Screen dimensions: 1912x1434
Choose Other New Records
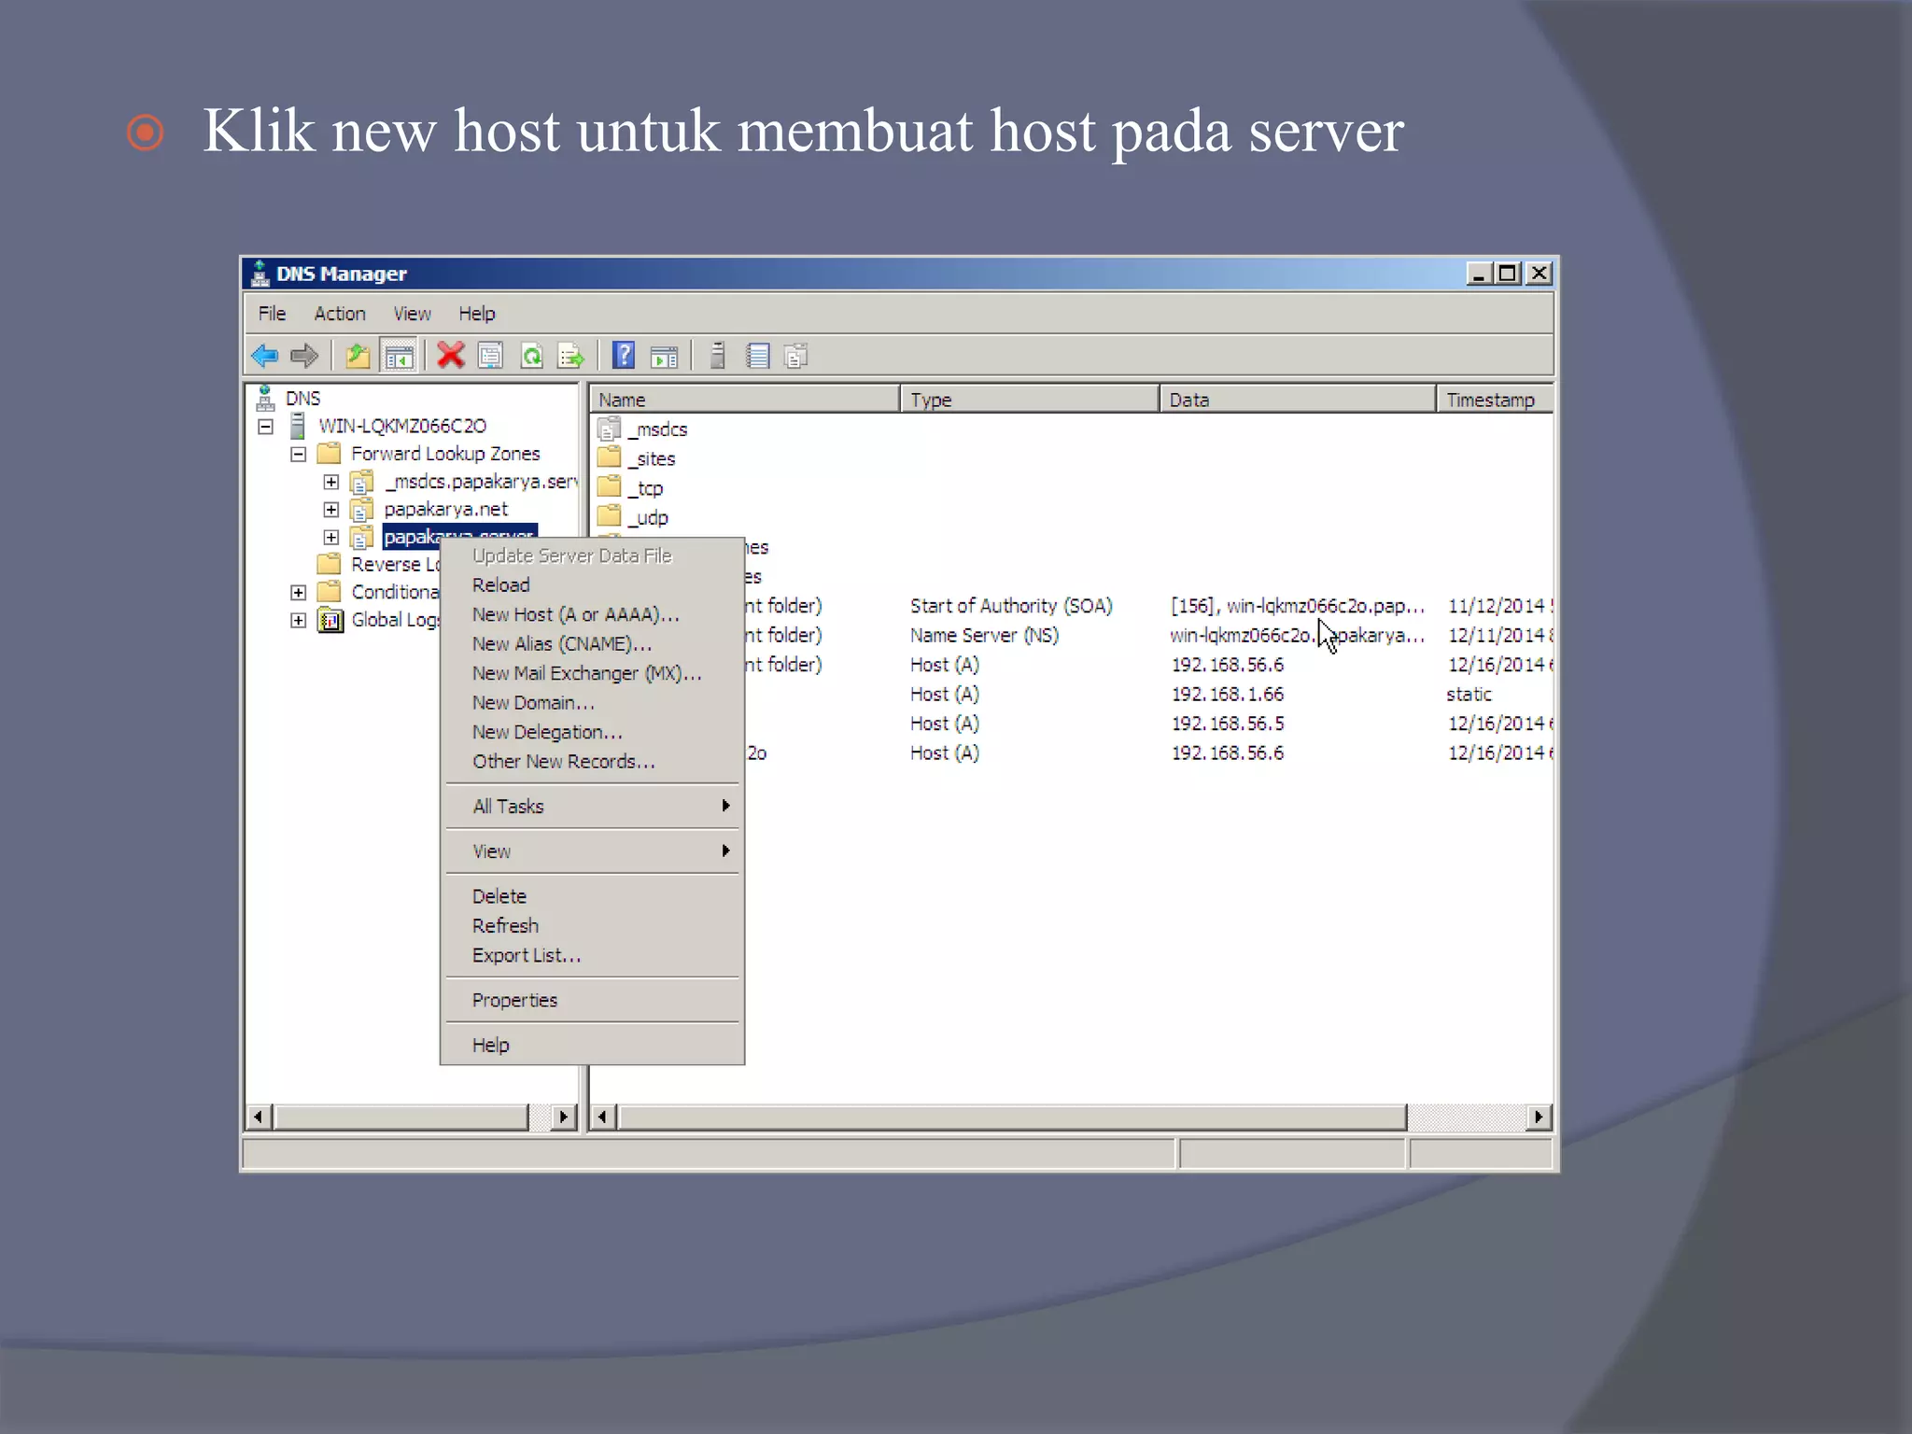click(592, 762)
